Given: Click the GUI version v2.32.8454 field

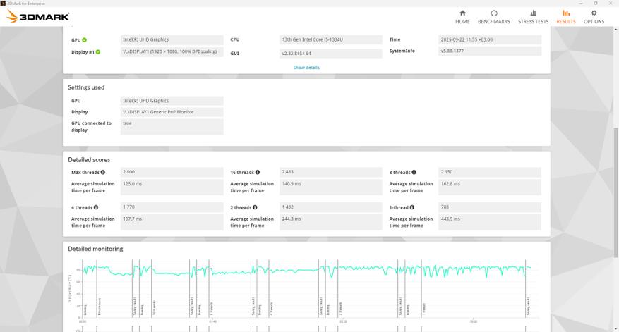Looking at the screenshot, I should pyautogui.click(x=331, y=54).
